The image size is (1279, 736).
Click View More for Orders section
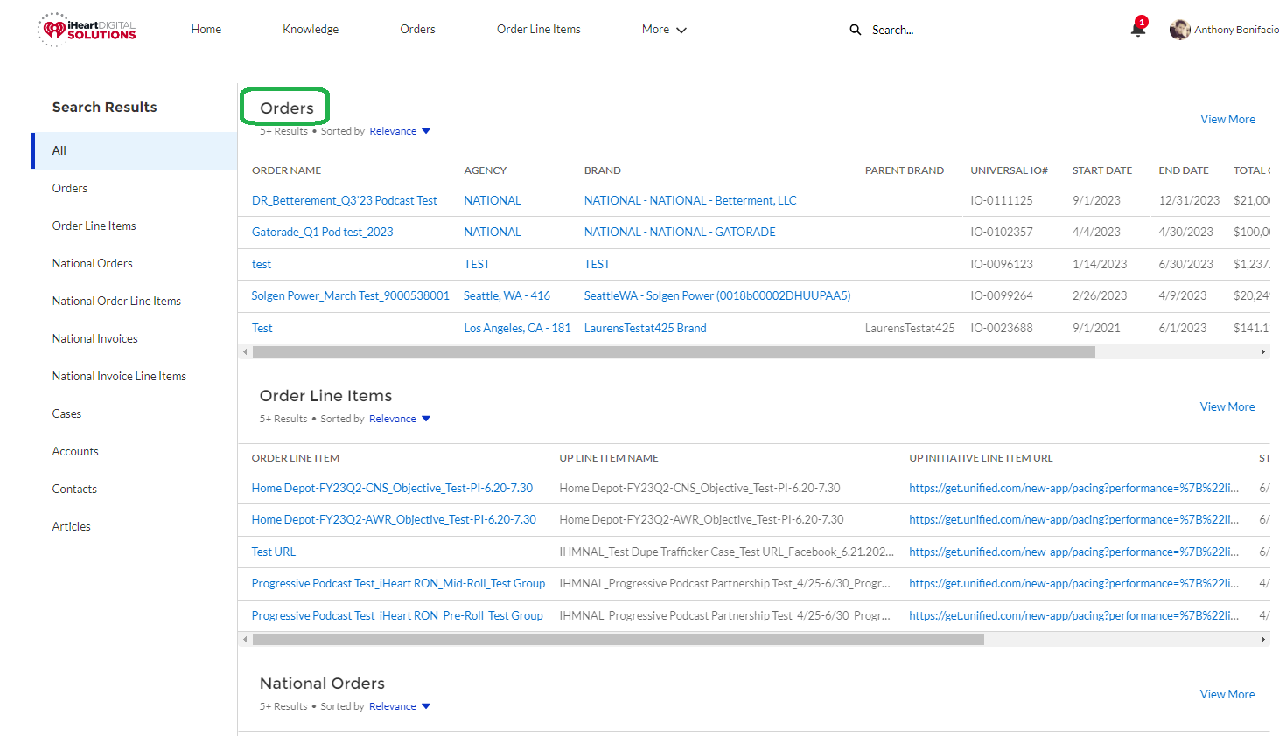click(x=1227, y=119)
